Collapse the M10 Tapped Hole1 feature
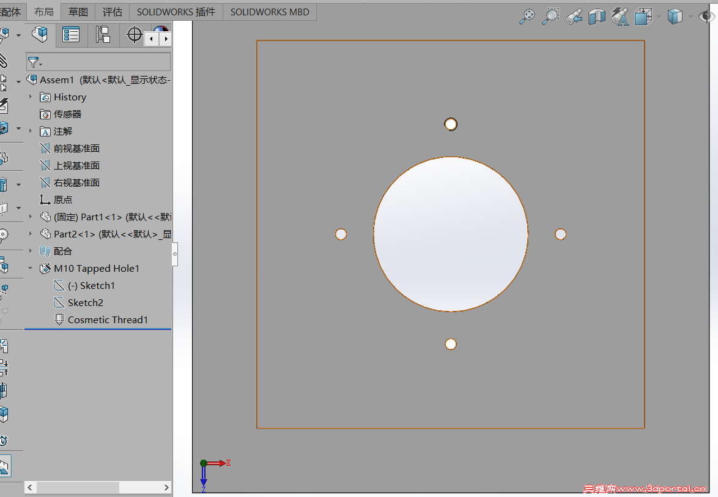The height and width of the screenshot is (497, 718). coord(31,268)
